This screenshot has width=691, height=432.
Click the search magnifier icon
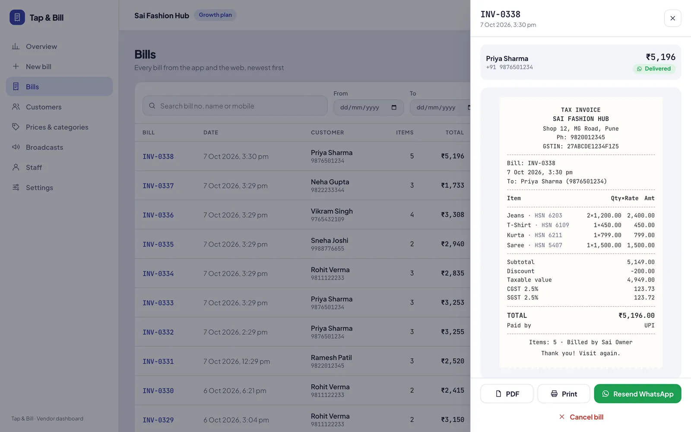pos(152,106)
